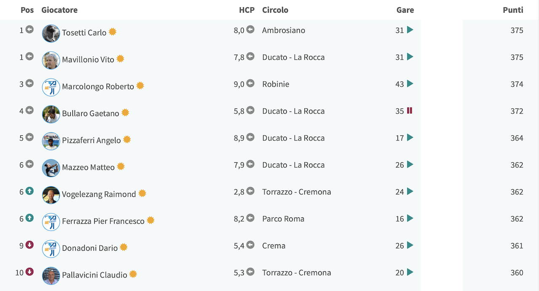The width and height of the screenshot is (539, 291).
Task: Open the Mazzeo Matteo player name link
Action: coord(88,167)
